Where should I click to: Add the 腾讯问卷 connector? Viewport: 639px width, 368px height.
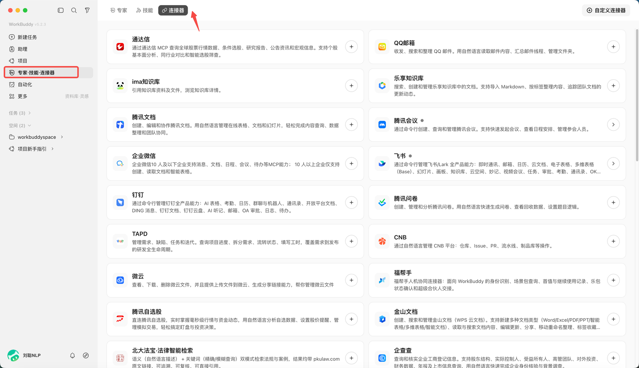[x=613, y=203]
